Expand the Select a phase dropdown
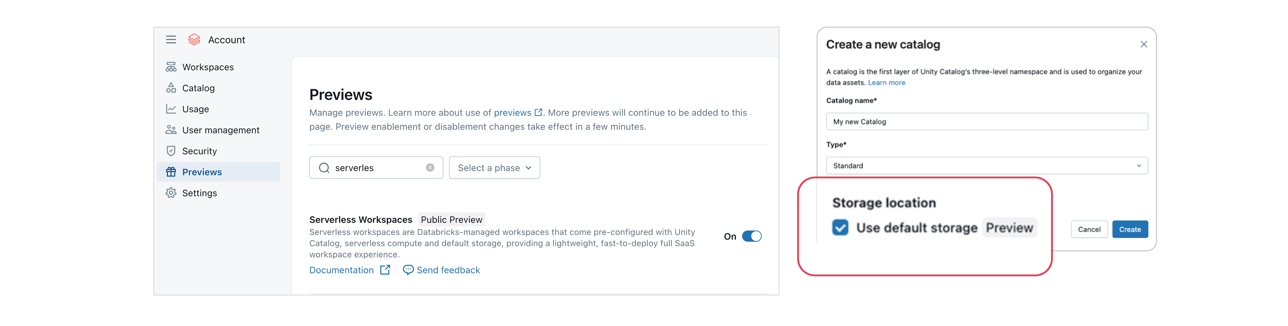 (x=494, y=168)
